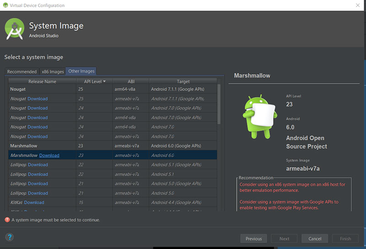Download Nougat API 25 armeabi-v7a image
This screenshot has width=366, height=249.
click(38, 99)
